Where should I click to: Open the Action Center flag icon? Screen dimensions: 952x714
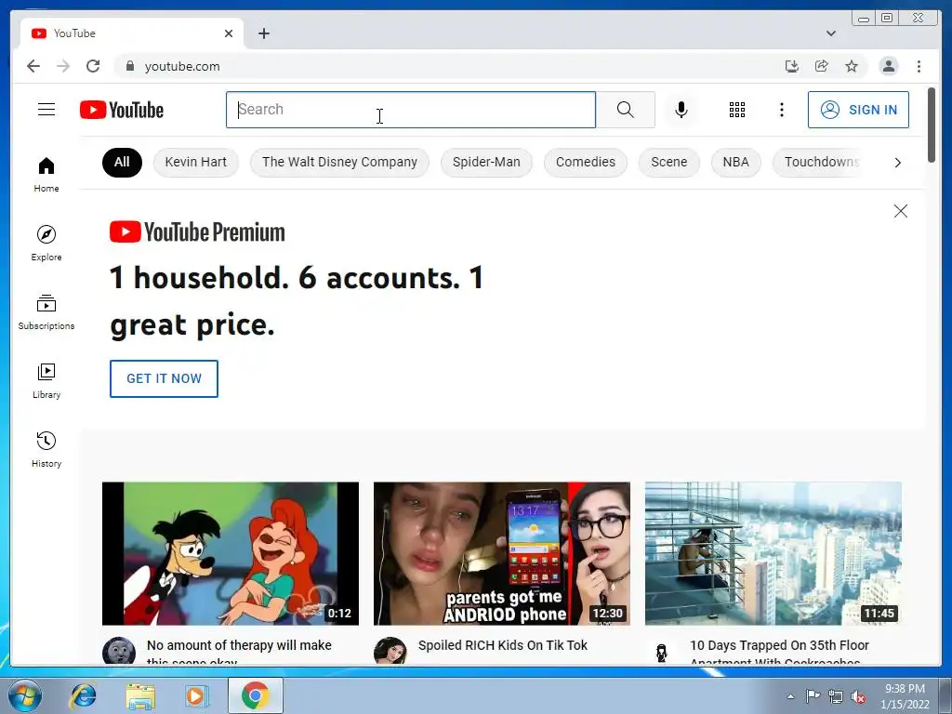coord(812,695)
